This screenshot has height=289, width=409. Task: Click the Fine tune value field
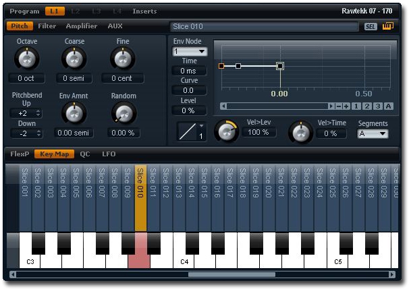coord(122,79)
